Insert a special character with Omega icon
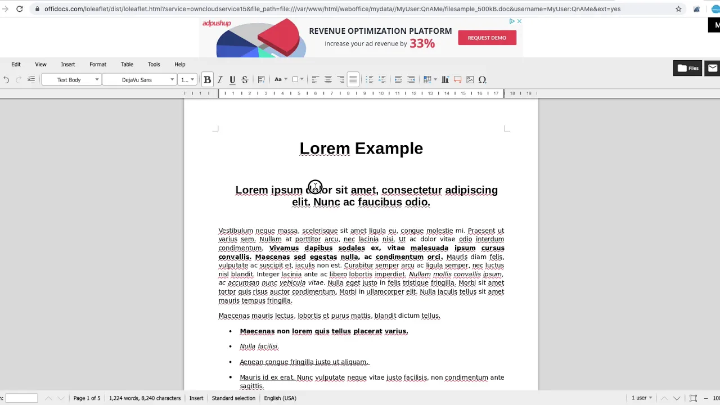 (482, 80)
